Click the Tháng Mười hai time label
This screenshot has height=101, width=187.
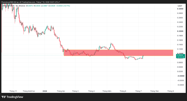click(29, 91)
